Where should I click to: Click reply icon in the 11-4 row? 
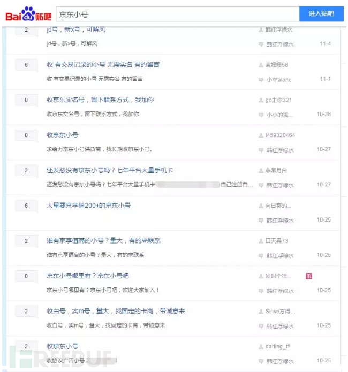click(261, 44)
